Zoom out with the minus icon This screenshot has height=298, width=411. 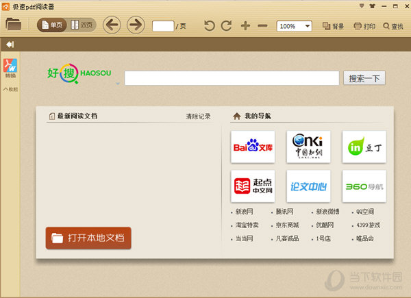(262, 25)
